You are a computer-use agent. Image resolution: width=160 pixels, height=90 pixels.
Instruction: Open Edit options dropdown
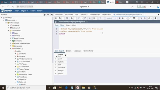pyautogui.click(x=95, y=18)
